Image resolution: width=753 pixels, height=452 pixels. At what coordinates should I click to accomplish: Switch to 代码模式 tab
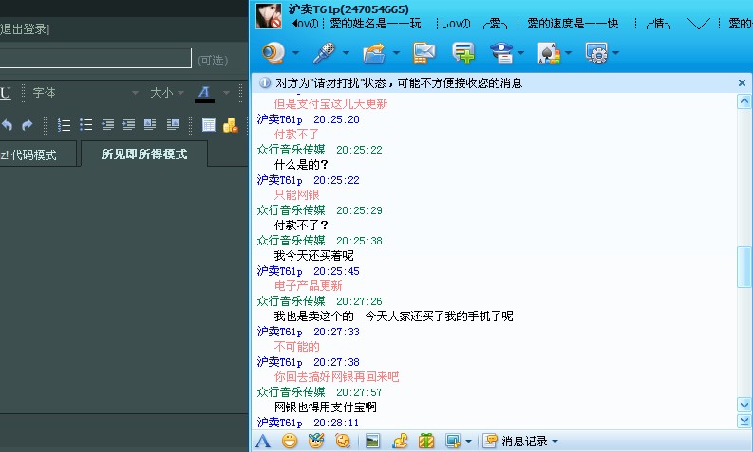pyautogui.click(x=30, y=154)
